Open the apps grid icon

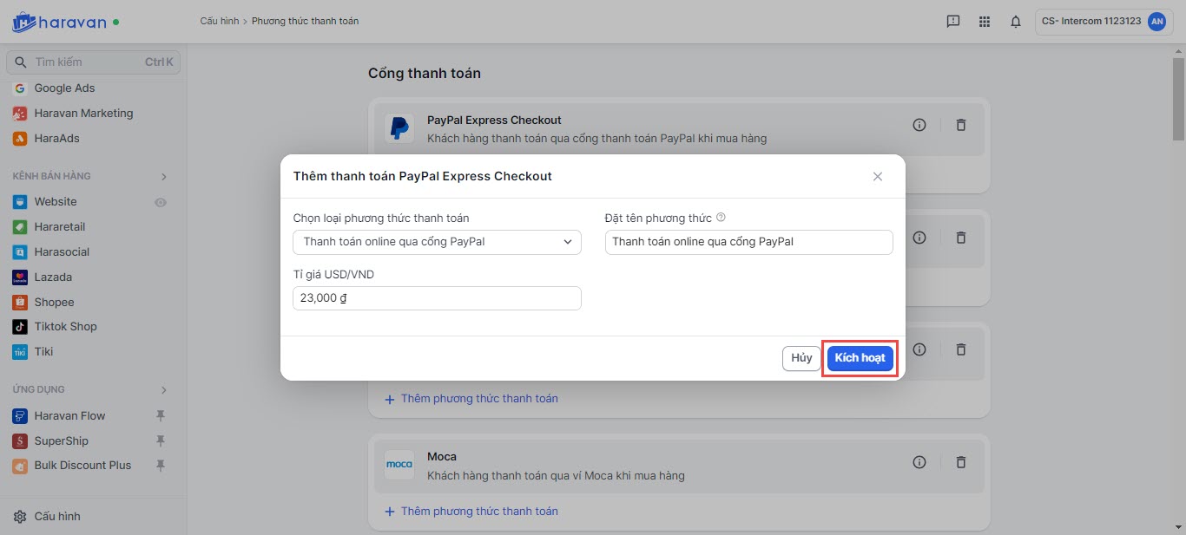click(x=984, y=22)
